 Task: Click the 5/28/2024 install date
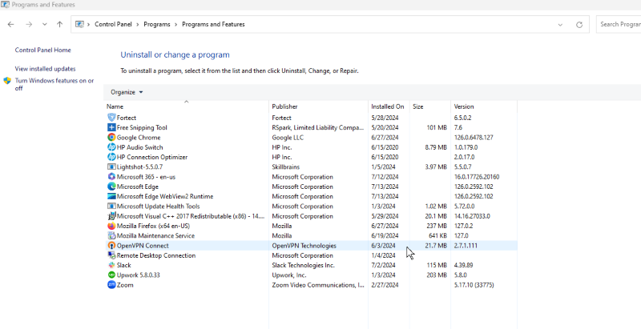385,118
